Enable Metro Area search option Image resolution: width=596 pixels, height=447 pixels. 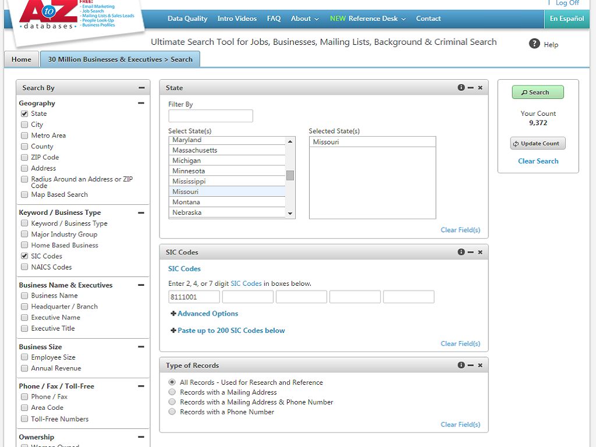[24, 135]
